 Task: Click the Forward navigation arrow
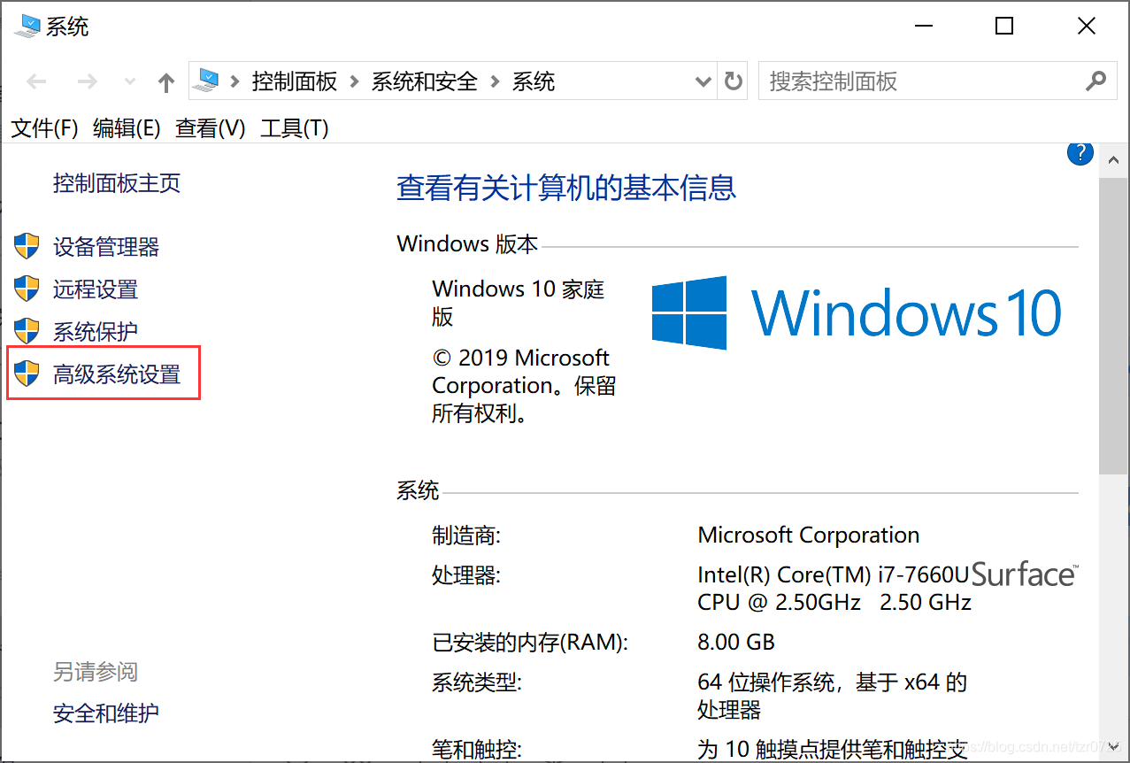(87, 82)
